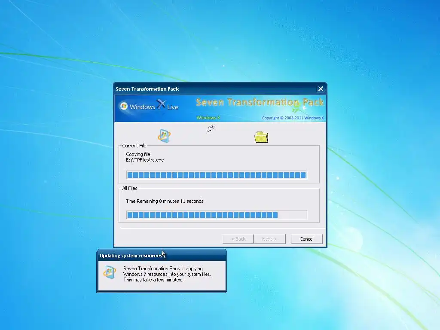440x330 pixels.
Task: Click the 'Updating system resources' title bar
Action: [162, 256]
